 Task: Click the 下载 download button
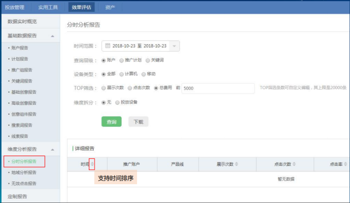click(138, 122)
